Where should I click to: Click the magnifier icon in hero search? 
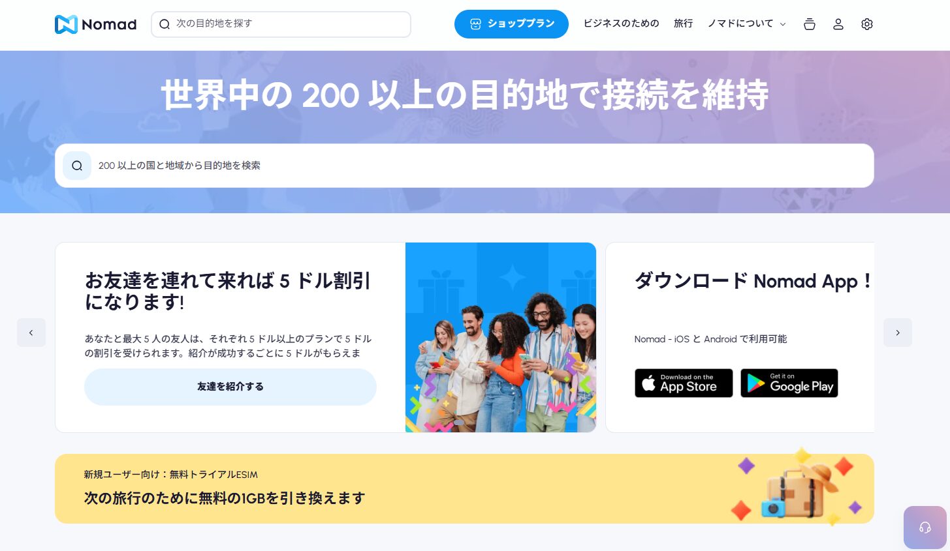[x=77, y=166]
